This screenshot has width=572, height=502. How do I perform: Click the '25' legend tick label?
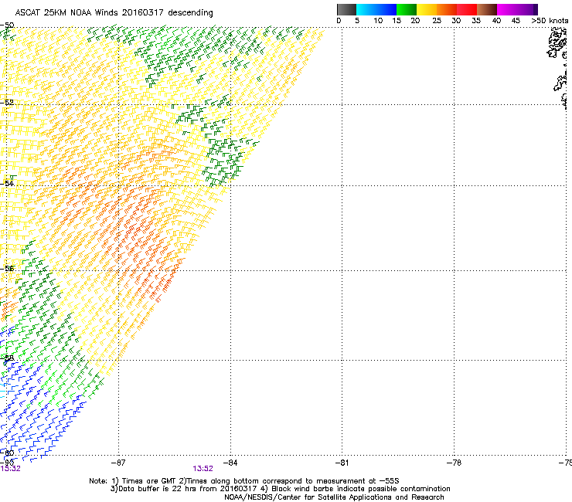click(437, 20)
